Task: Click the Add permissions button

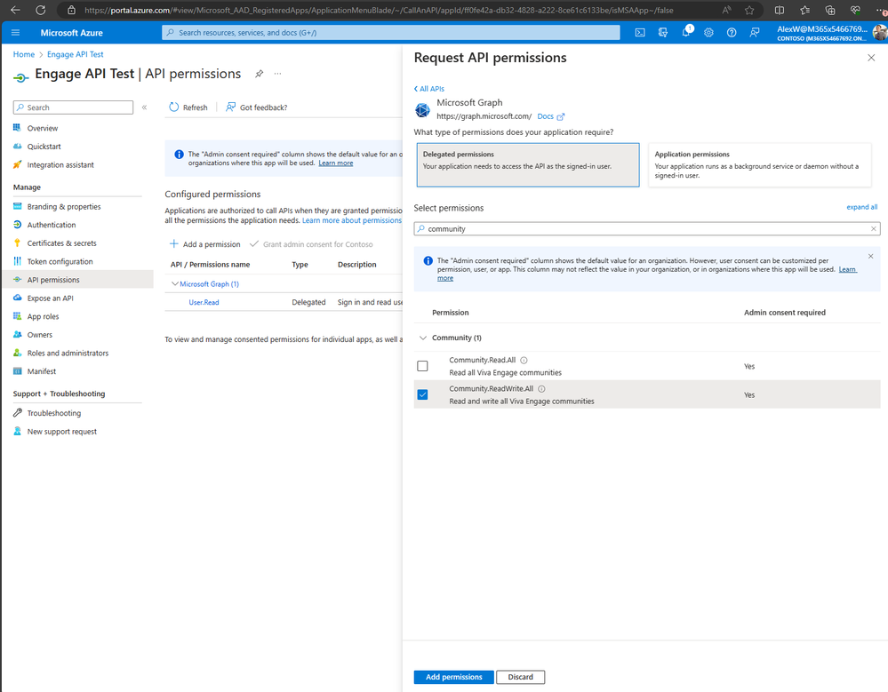Action: click(453, 677)
